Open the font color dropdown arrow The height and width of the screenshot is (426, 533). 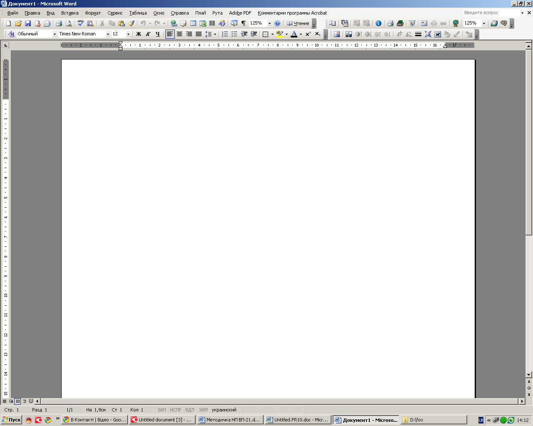coord(301,34)
